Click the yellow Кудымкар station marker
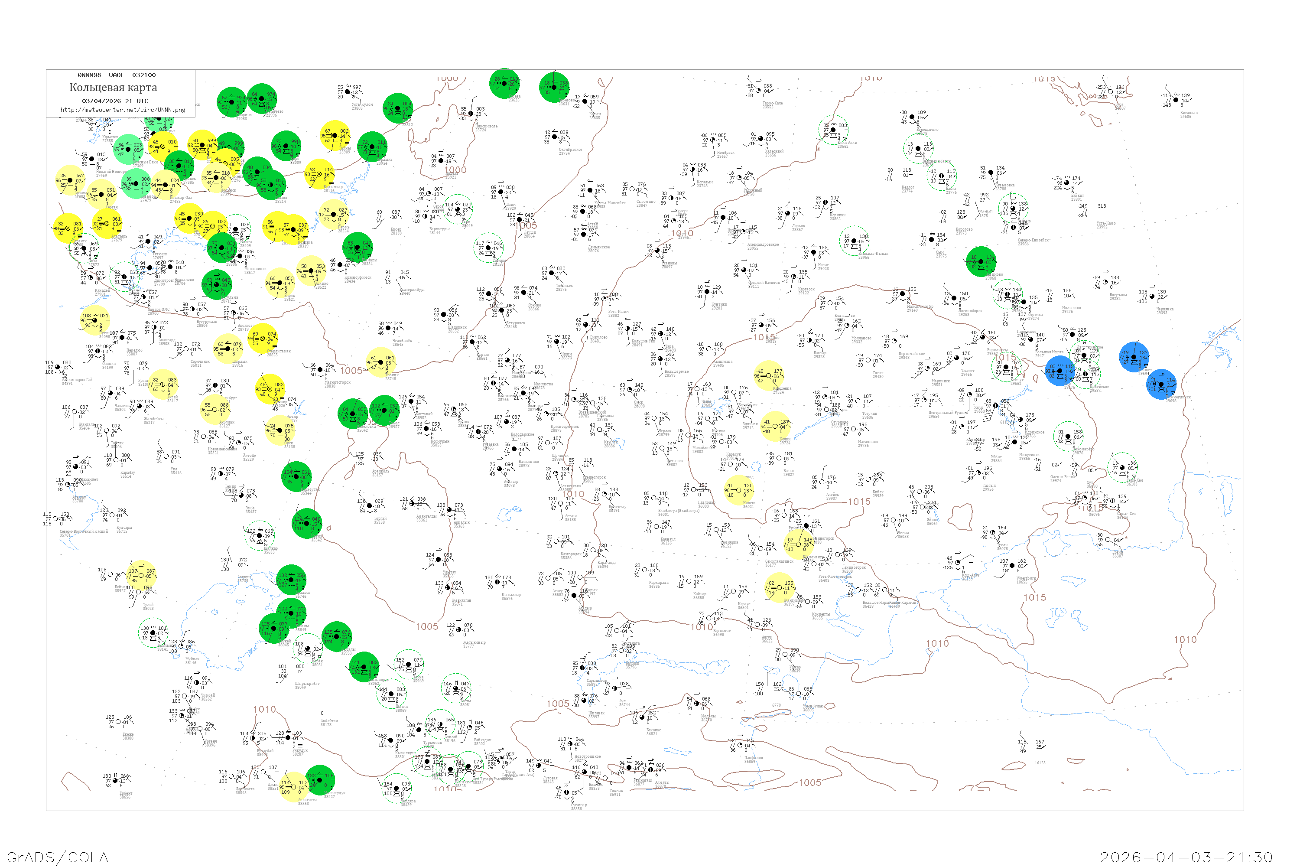 (x=319, y=174)
